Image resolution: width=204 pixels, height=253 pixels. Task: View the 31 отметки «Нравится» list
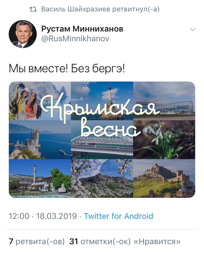[x=125, y=242]
